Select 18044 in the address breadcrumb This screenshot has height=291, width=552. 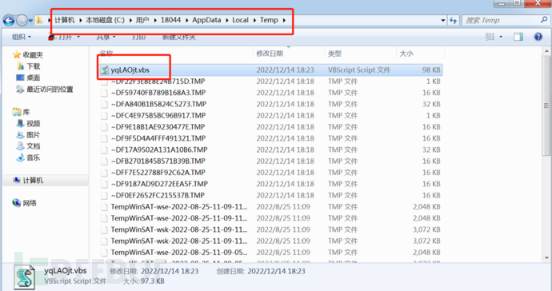pos(170,20)
